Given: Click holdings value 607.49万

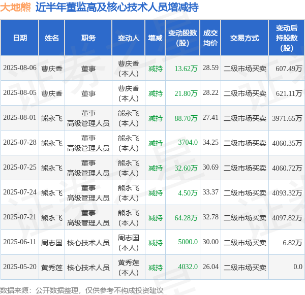Looking at the screenshot, I should (x=289, y=69).
